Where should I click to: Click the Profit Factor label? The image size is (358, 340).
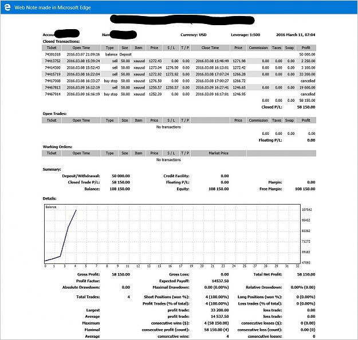[88, 281]
